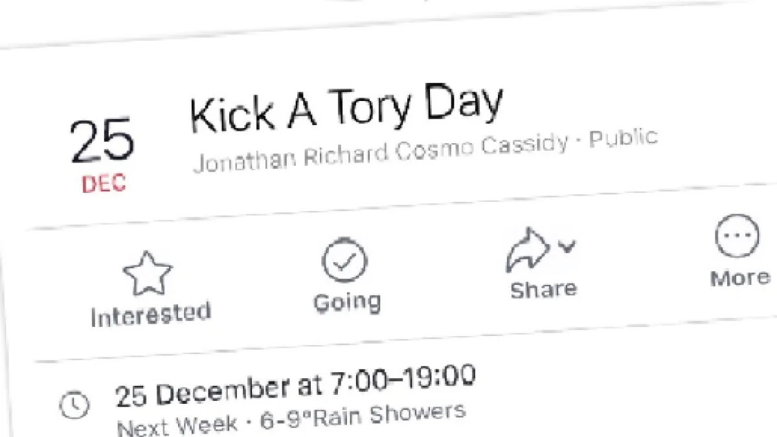Click the More ellipsis circle icon

(738, 236)
